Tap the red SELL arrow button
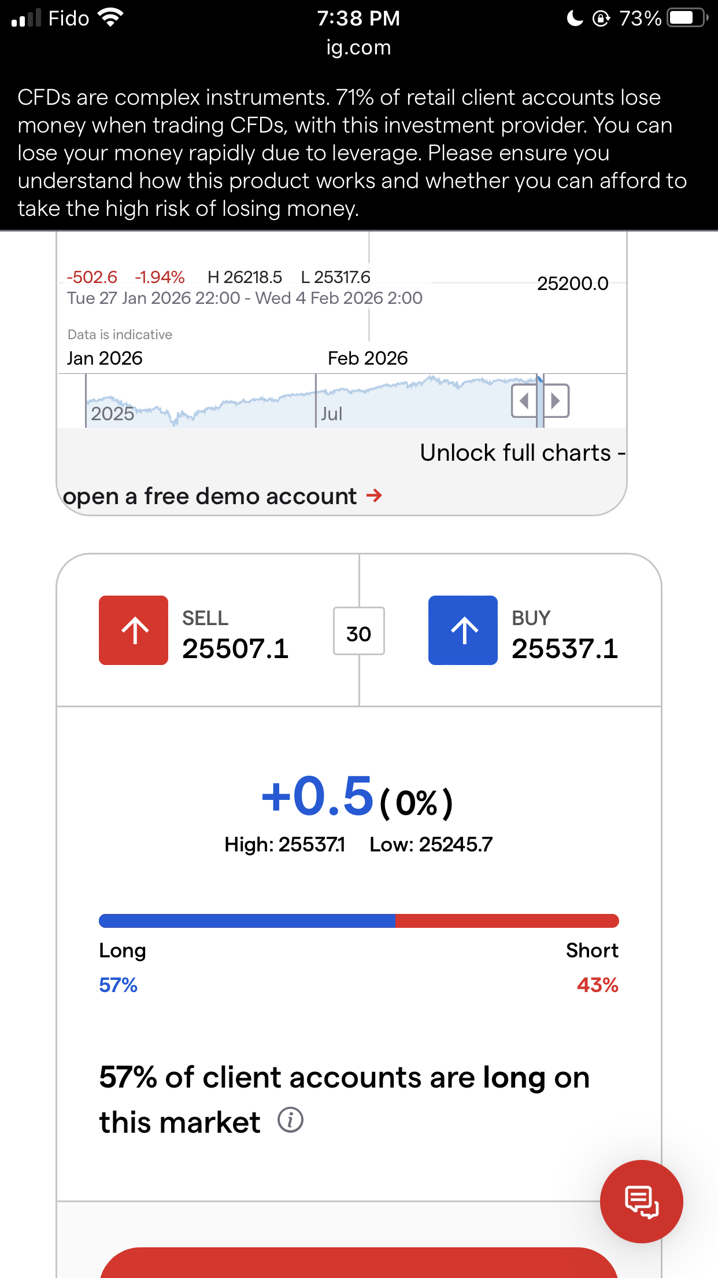The height and width of the screenshot is (1278, 718). [x=134, y=630]
